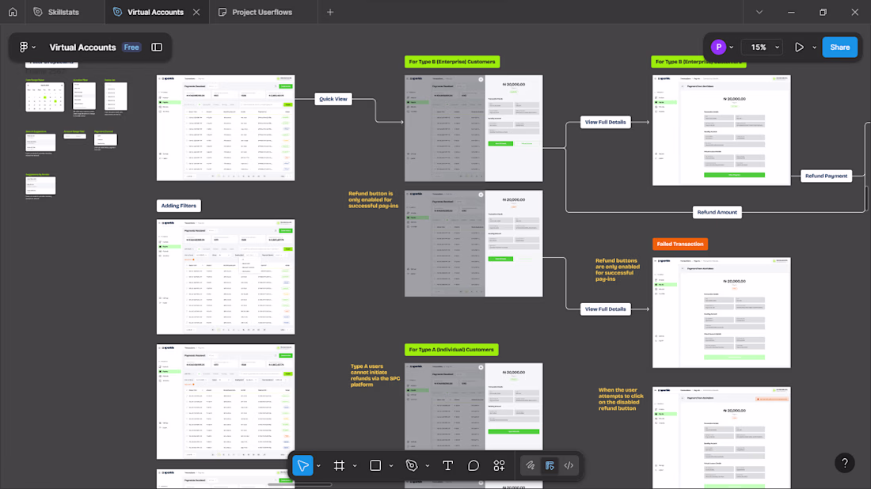Expand the Frame tool options arrow
The height and width of the screenshot is (489, 871).
click(355, 466)
